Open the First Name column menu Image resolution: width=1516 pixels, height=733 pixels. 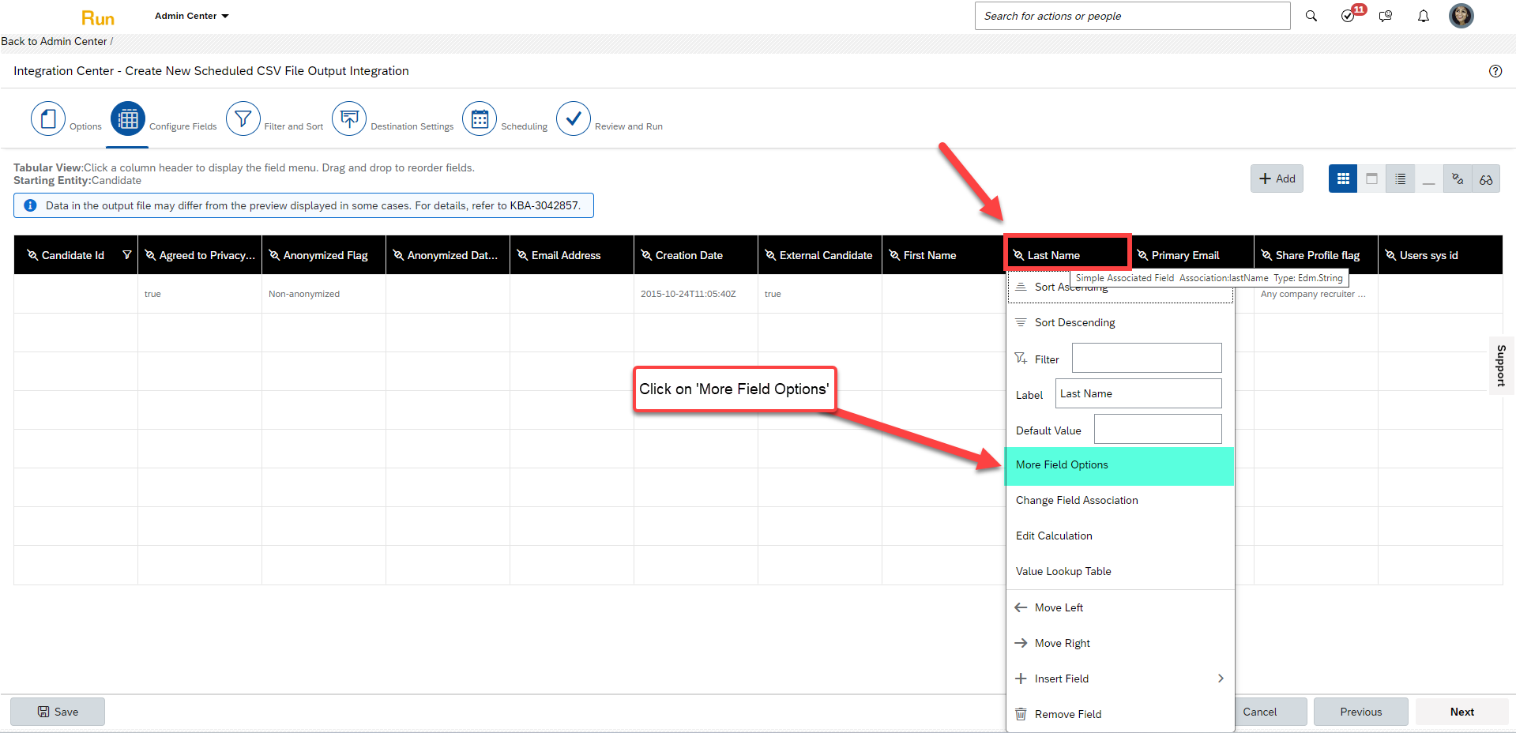944,255
